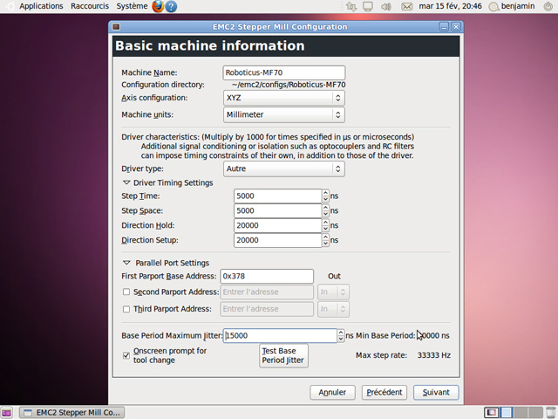
Task: Increase Step Time with up arrow
Action: [x=325, y=193]
